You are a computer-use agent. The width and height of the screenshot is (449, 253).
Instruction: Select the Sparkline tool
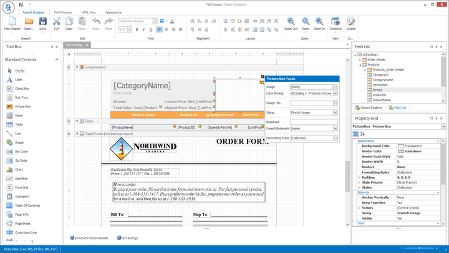[x=21, y=178]
